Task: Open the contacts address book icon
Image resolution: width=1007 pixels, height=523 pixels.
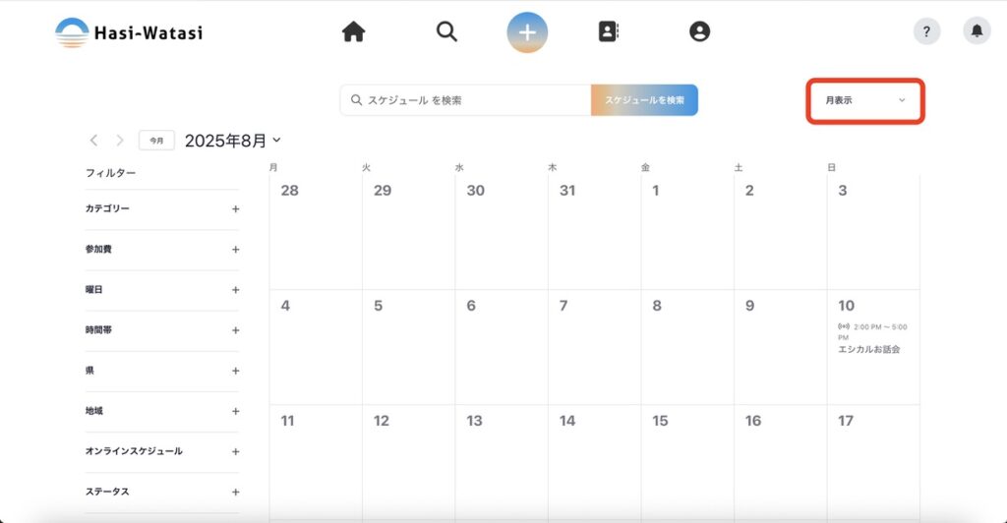Action: pos(609,32)
